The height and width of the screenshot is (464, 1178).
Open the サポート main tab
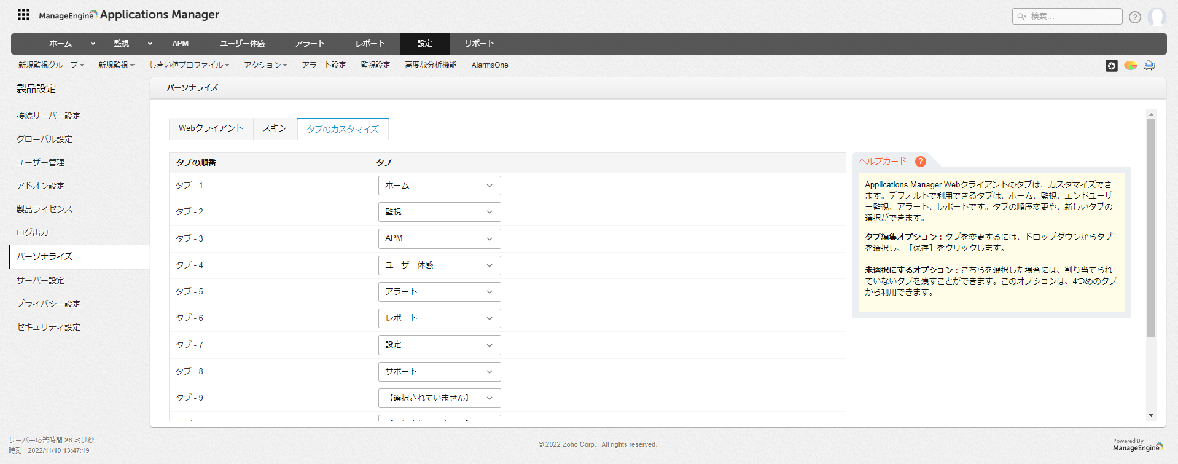tap(479, 44)
